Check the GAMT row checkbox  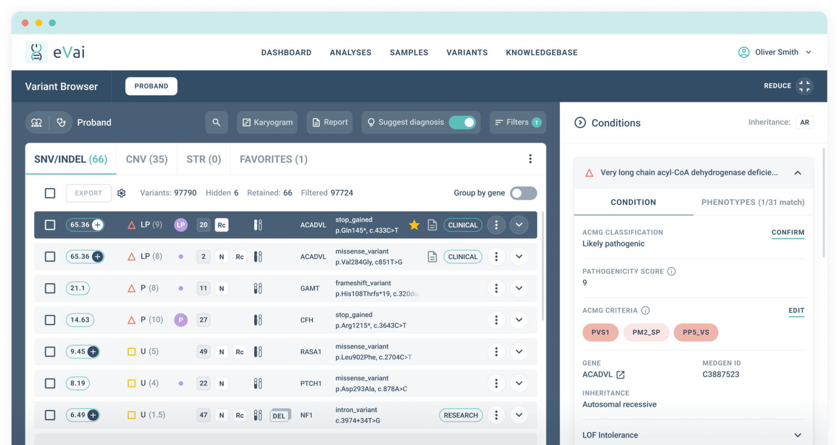point(50,288)
